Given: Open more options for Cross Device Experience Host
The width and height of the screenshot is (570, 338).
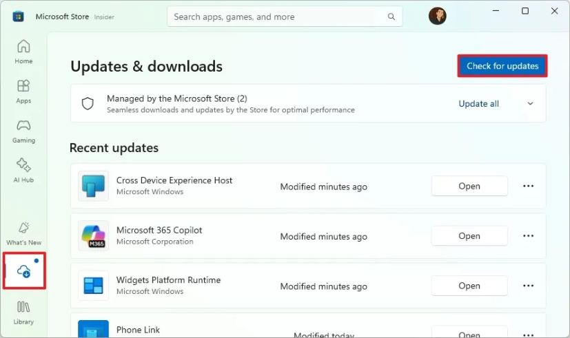Looking at the screenshot, I should coord(528,186).
